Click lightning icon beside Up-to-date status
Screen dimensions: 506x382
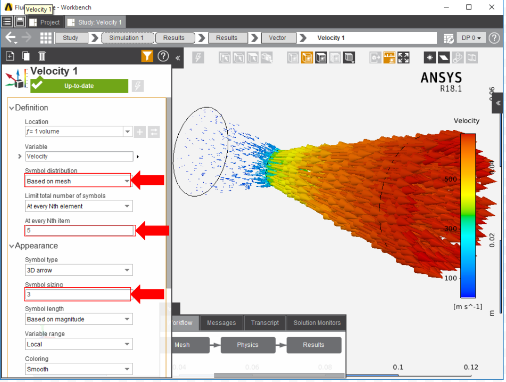(138, 86)
